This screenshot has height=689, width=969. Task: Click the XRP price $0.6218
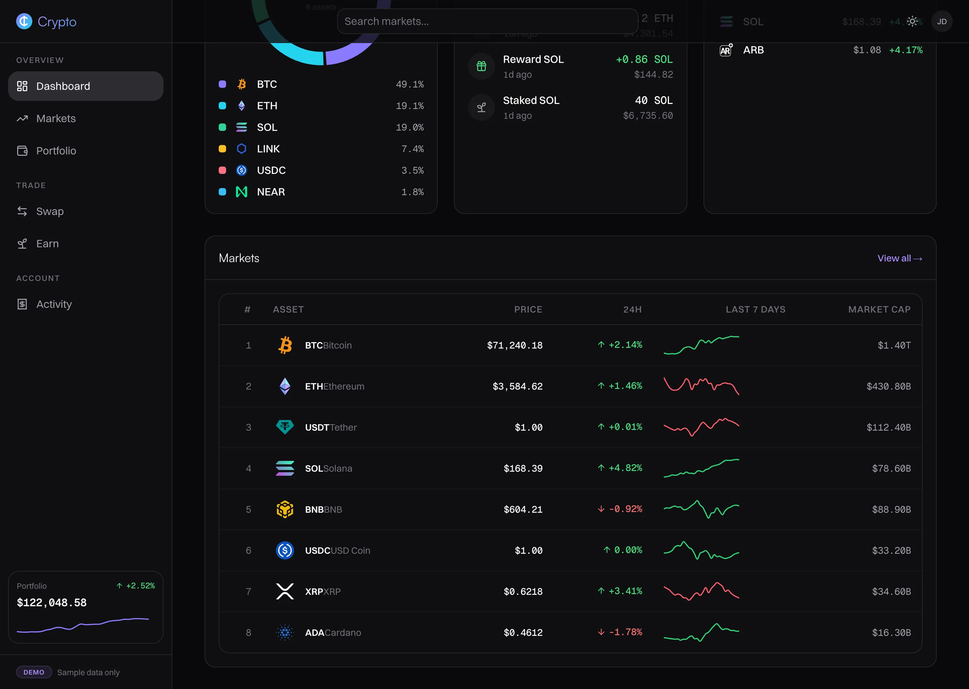click(x=523, y=591)
